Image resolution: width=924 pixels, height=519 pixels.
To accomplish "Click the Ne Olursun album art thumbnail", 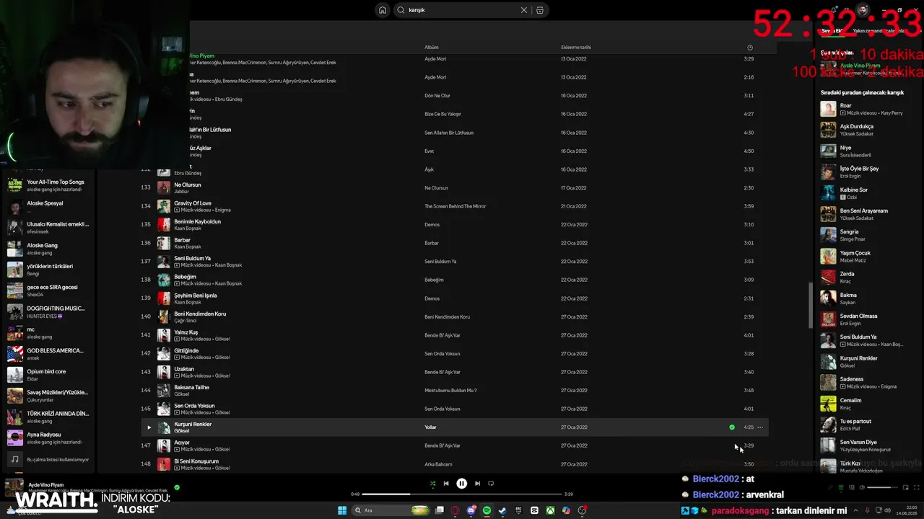I will (164, 188).
